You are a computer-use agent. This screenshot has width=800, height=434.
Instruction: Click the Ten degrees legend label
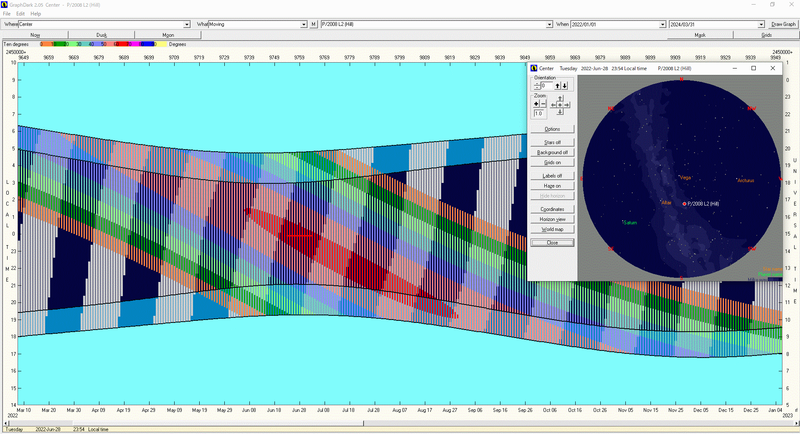(x=16, y=44)
